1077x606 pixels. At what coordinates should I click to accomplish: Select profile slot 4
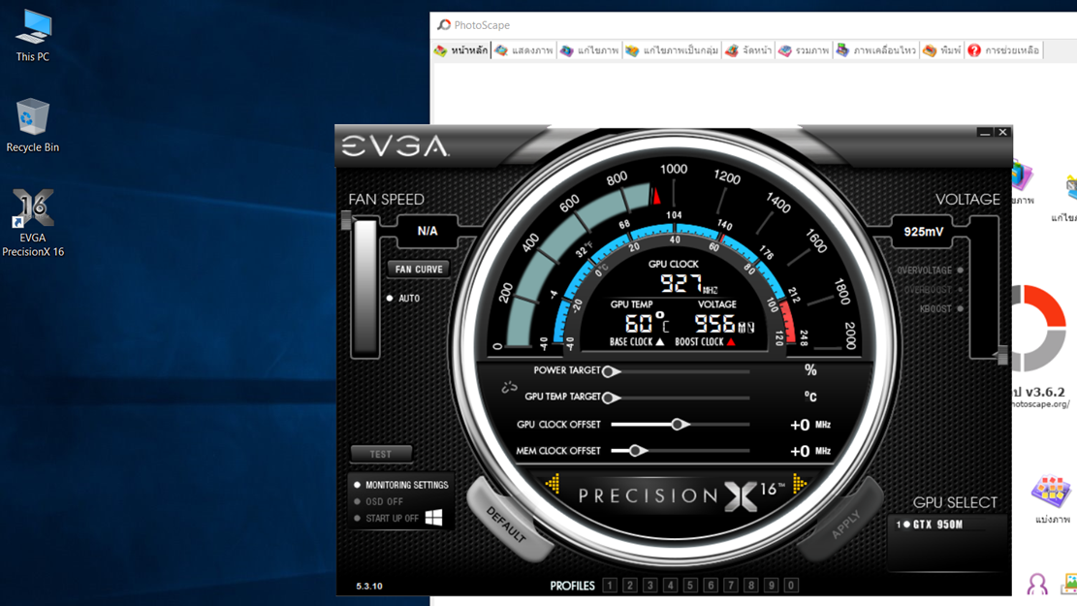(x=671, y=586)
